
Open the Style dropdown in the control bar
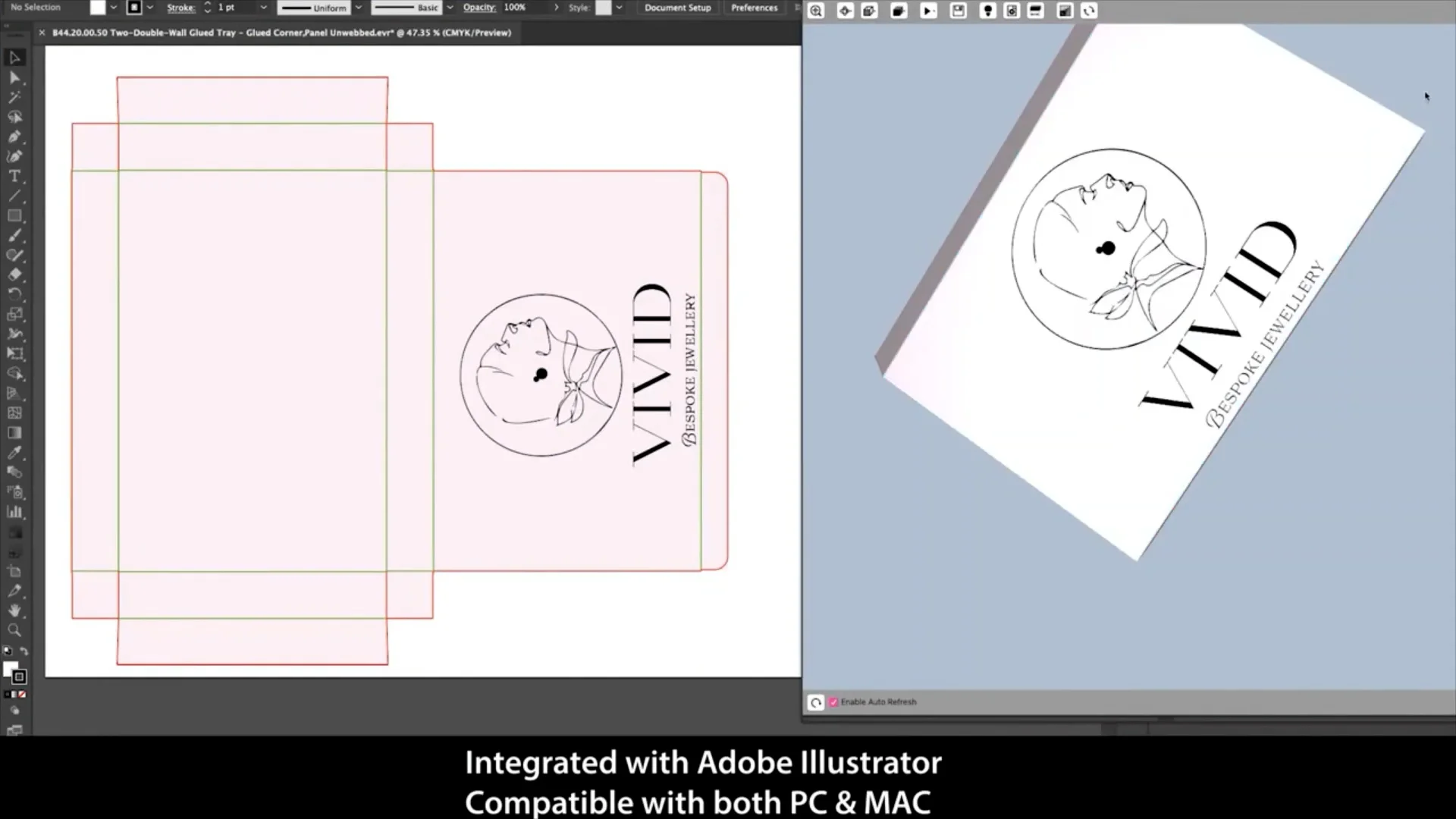tap(618, 8)
